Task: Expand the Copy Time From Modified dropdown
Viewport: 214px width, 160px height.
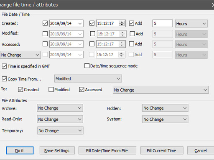Action: [88, 79]
